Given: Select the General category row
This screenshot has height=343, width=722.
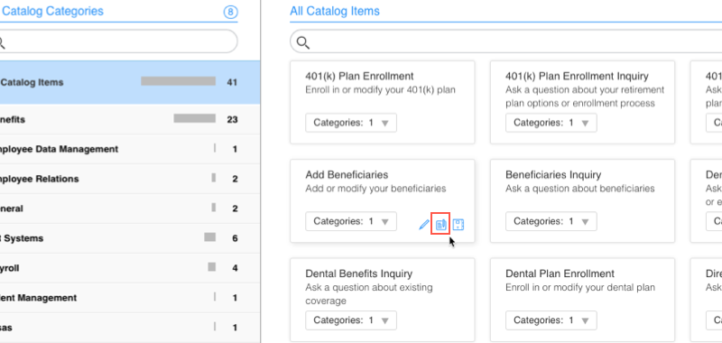Looking at the screenshot, I should pos(130,209).
